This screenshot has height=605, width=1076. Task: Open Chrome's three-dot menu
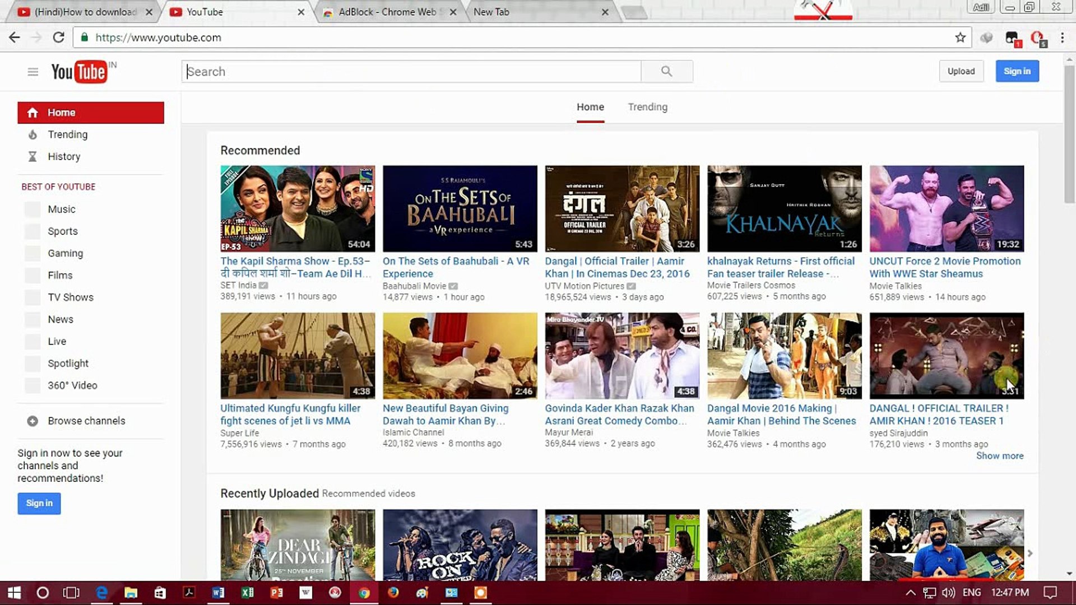[1062, 38]
